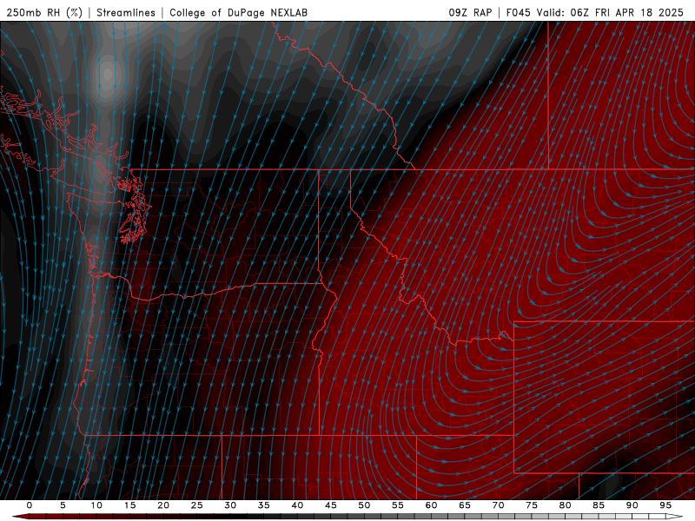Viewport: 695px width, 521px height.
Task: Click the colorbar label "0"
Action: click(30, 505)
